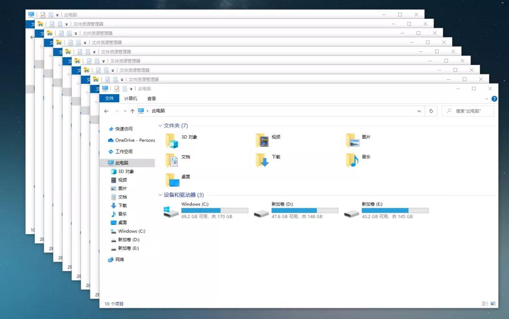Open the 3D 对象 folder icon
The height and width of the screenshot is (319, 509).
(172, 141)
